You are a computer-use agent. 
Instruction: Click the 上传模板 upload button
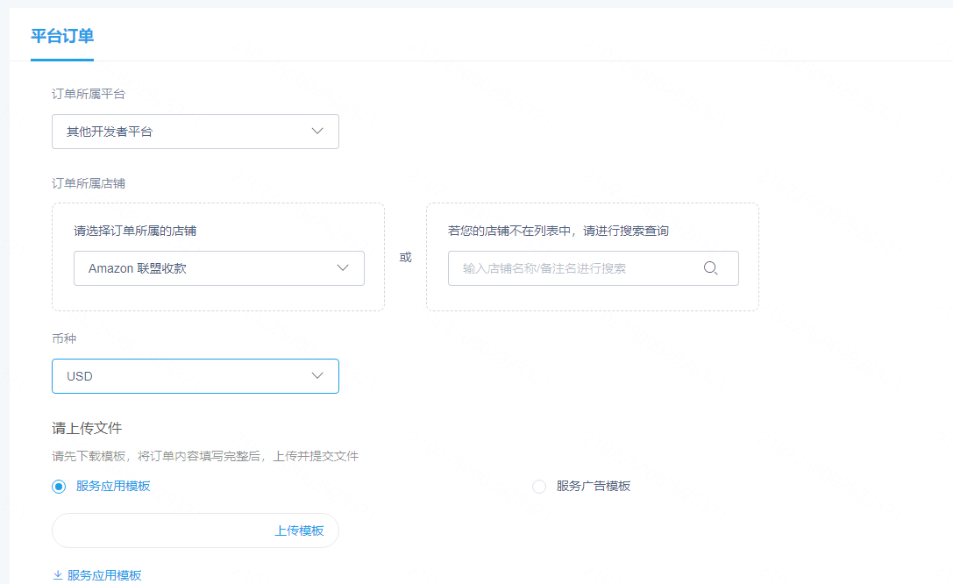(299, 531)
